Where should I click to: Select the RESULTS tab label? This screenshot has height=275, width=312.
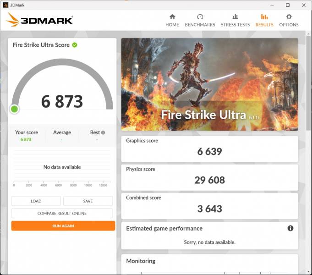pyautogui.click(x=264, y=25)
